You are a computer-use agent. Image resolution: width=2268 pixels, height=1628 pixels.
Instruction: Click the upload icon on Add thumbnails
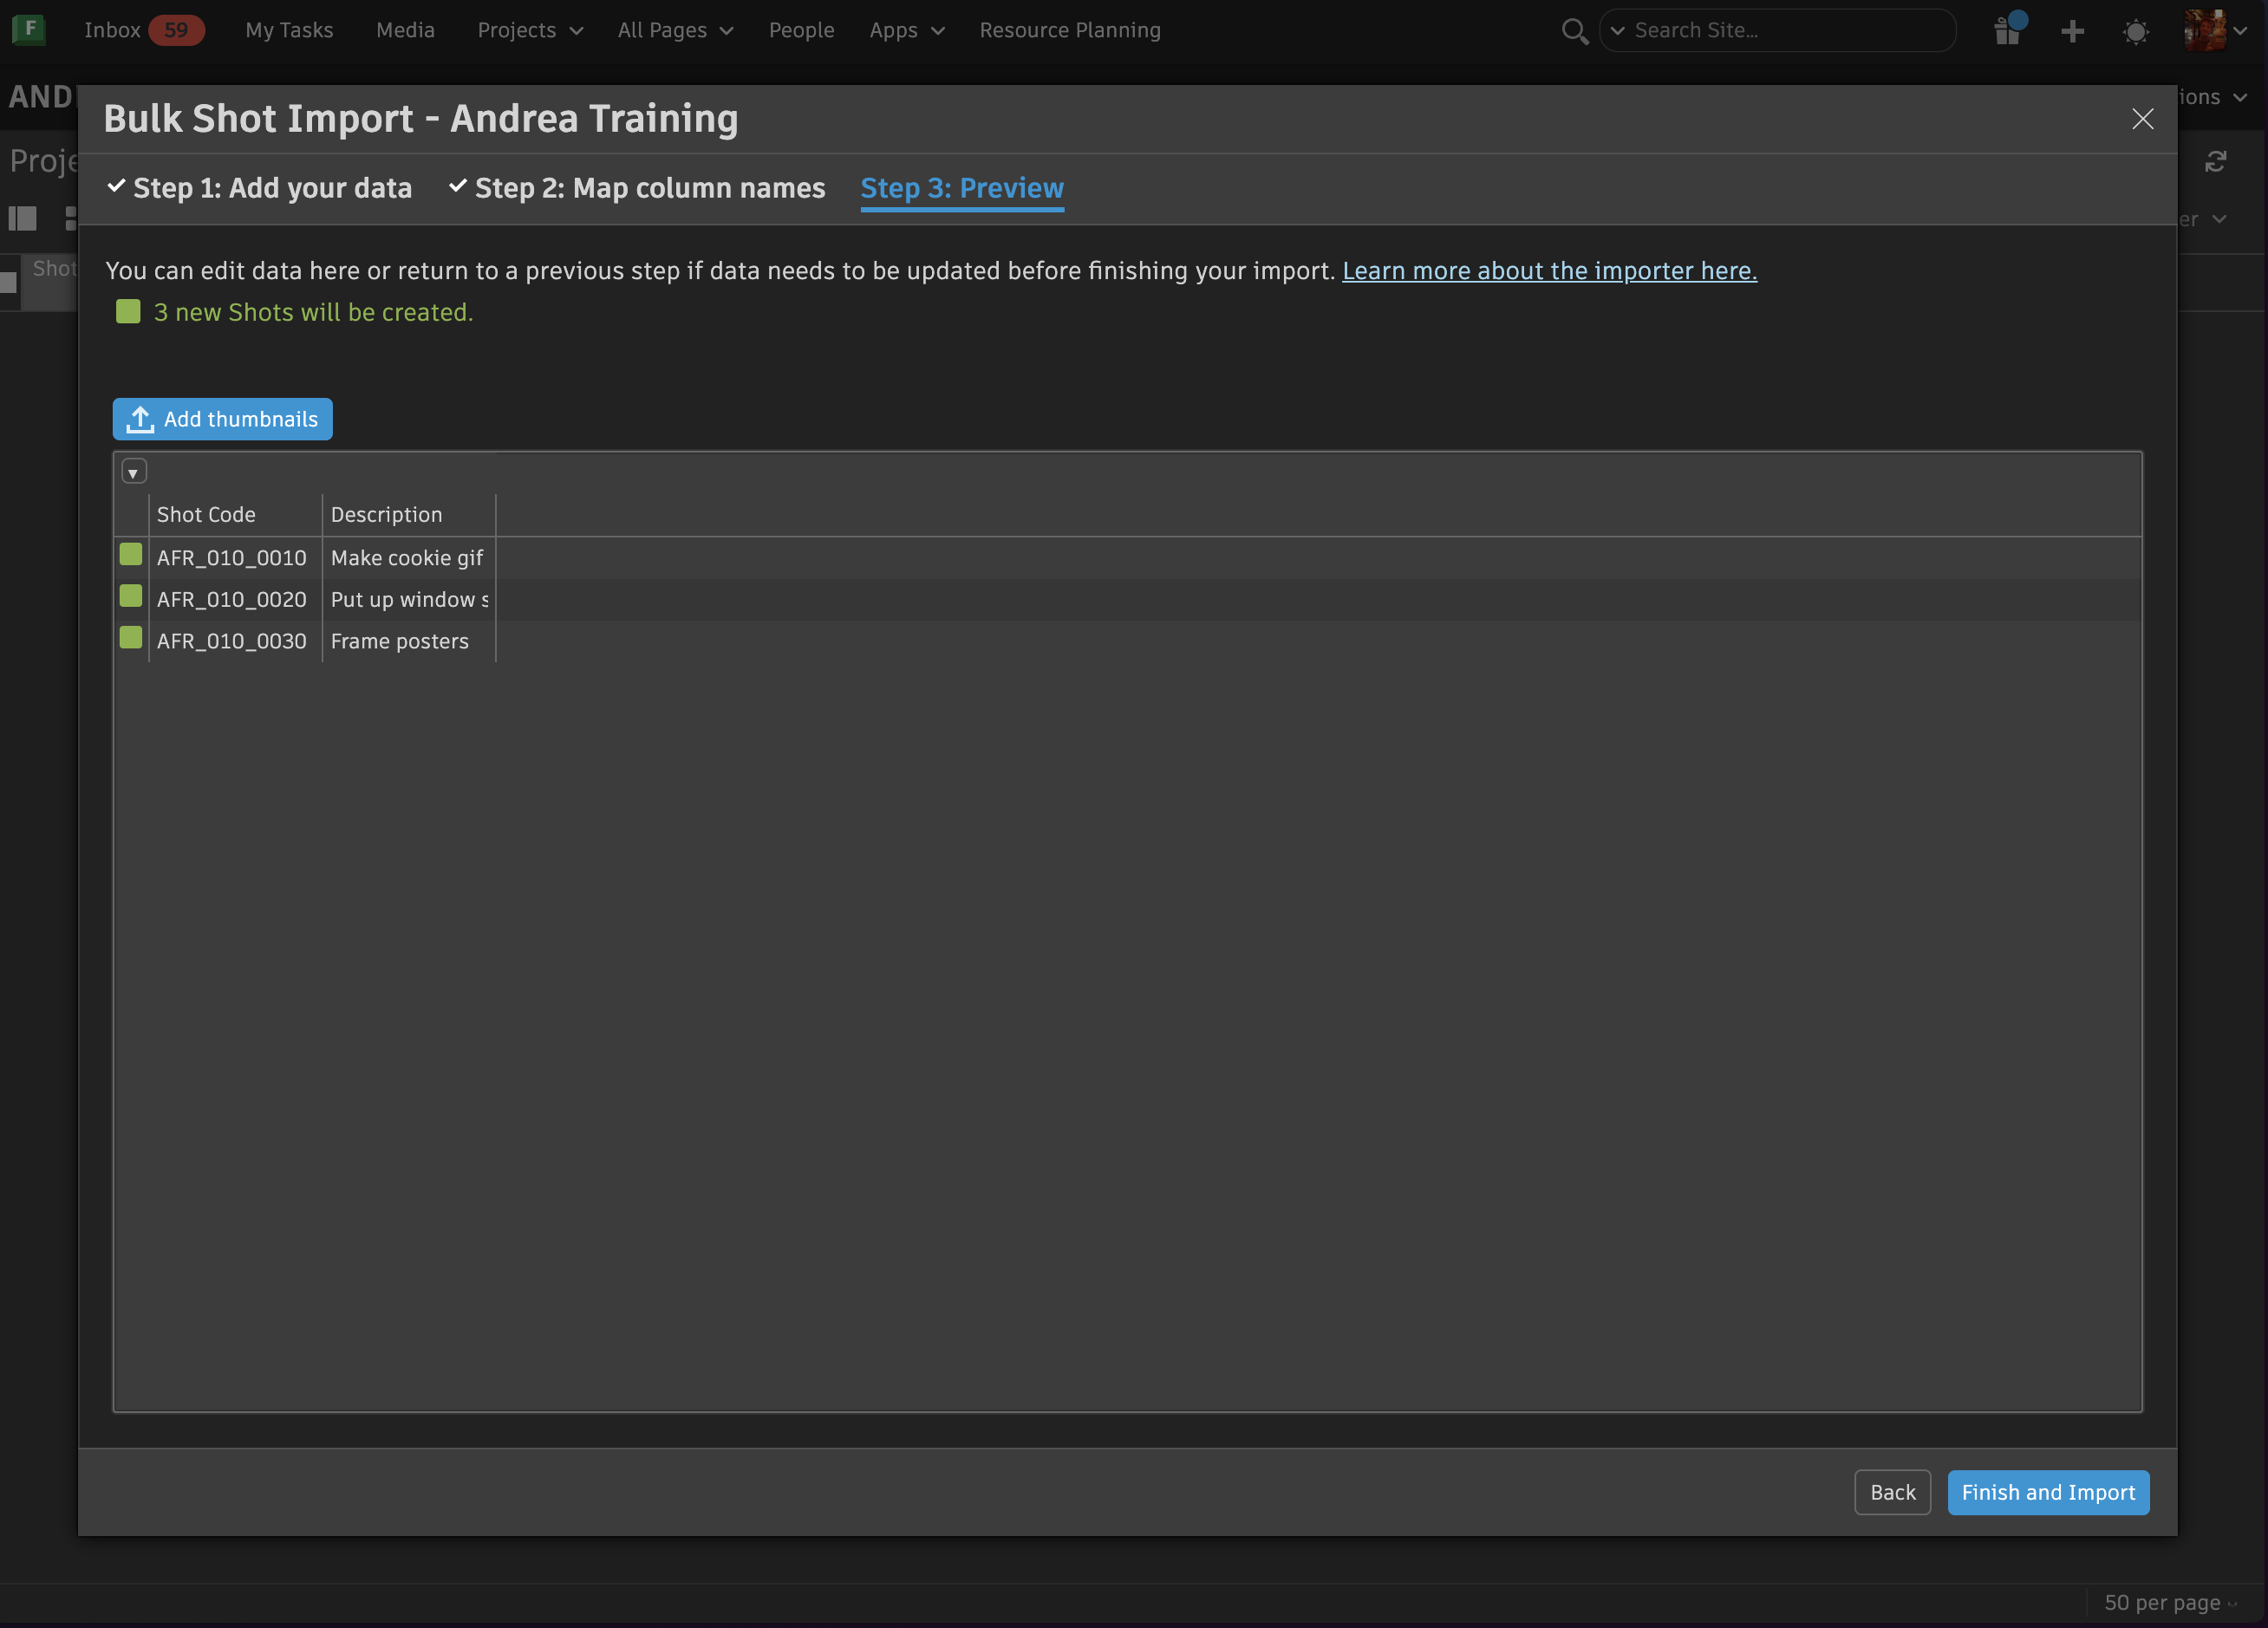(140, 420)
